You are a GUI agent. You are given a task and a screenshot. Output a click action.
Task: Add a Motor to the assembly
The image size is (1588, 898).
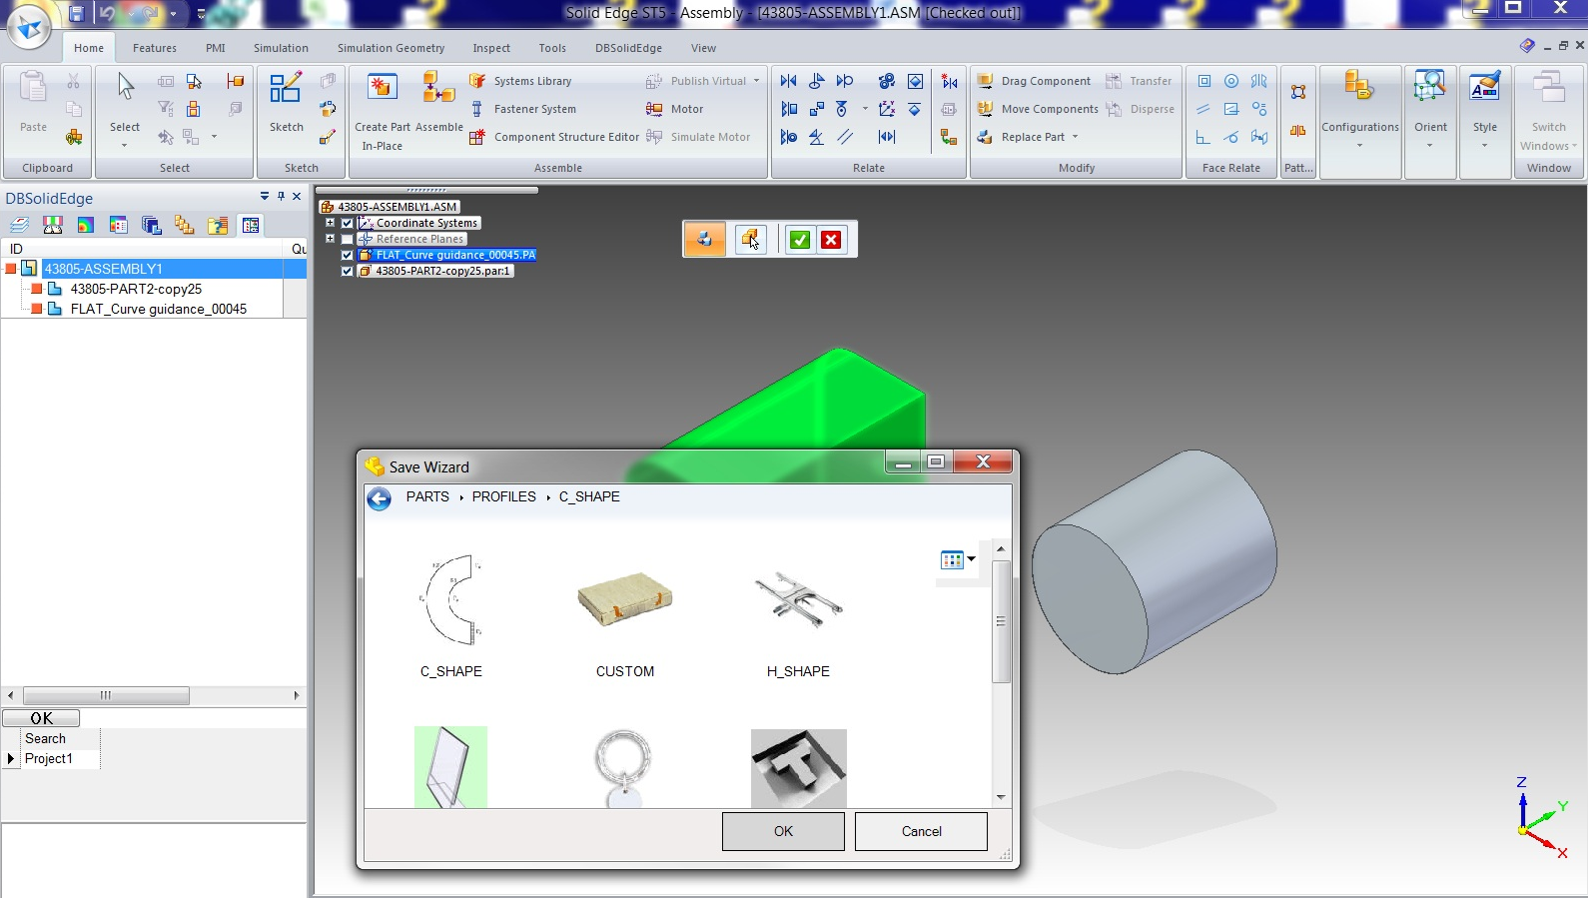click(675, 109)
